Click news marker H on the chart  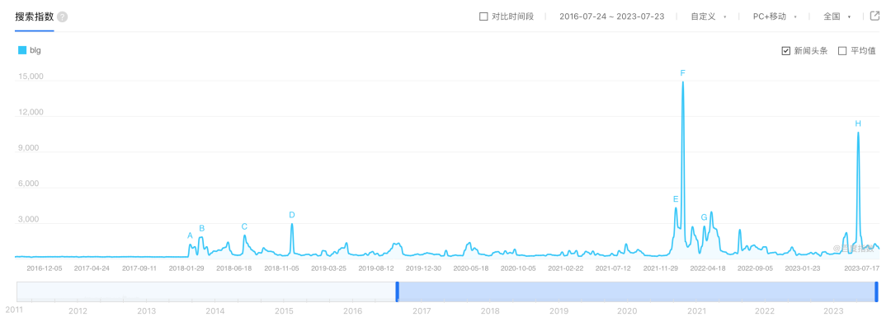pyautogui.click(x=858, y=124)
